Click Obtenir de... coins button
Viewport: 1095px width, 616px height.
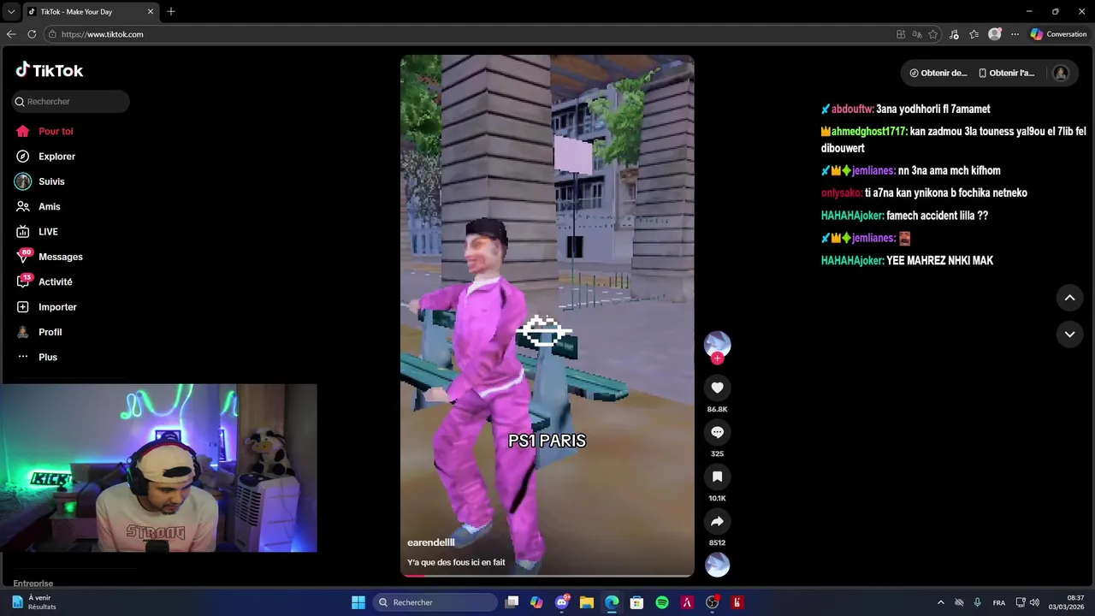(938, 73)
